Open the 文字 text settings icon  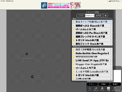tap(90, 89)
